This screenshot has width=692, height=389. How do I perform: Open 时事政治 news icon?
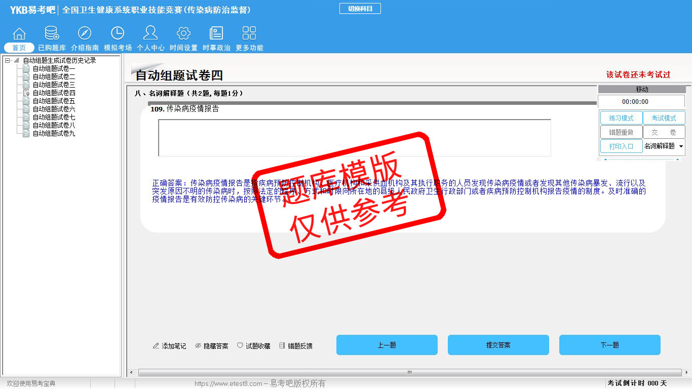click(216, 33)
